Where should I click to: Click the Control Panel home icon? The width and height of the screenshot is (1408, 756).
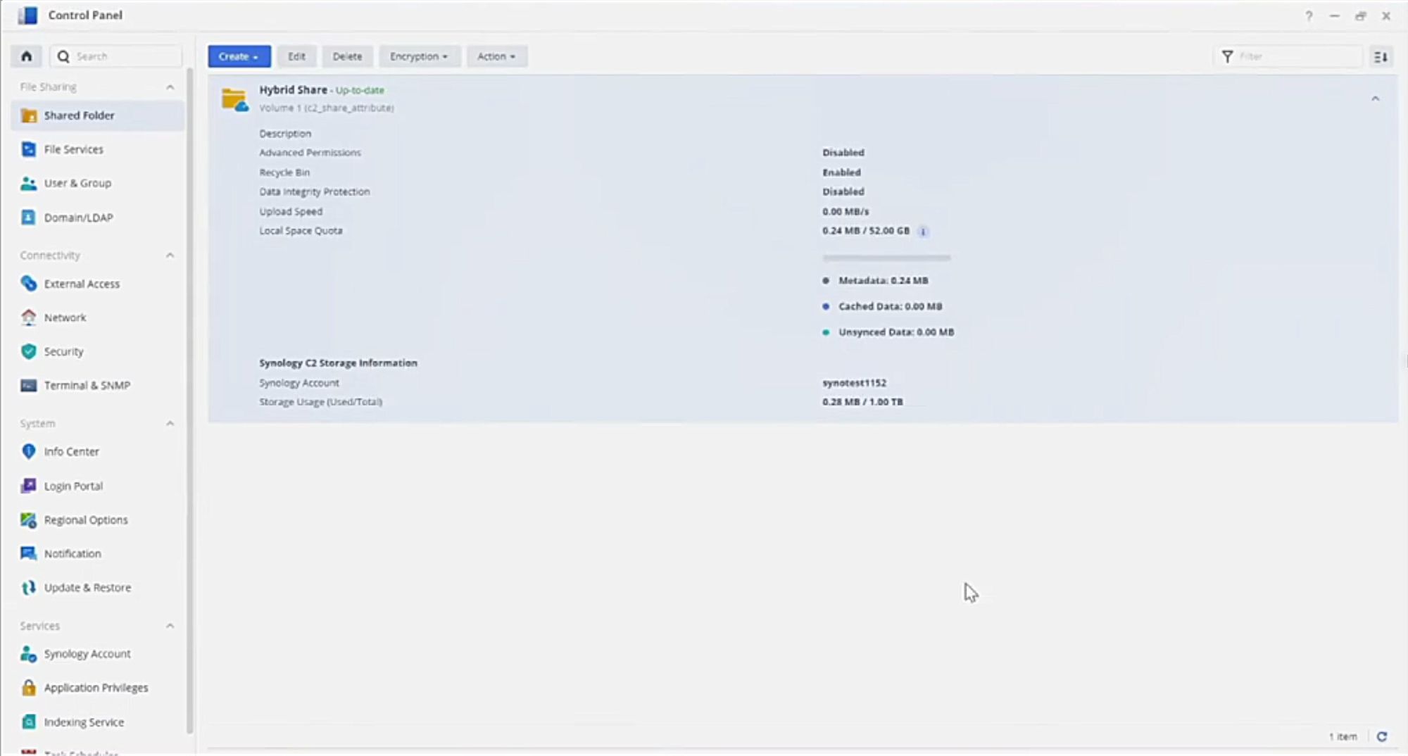(x=27, y=56)
